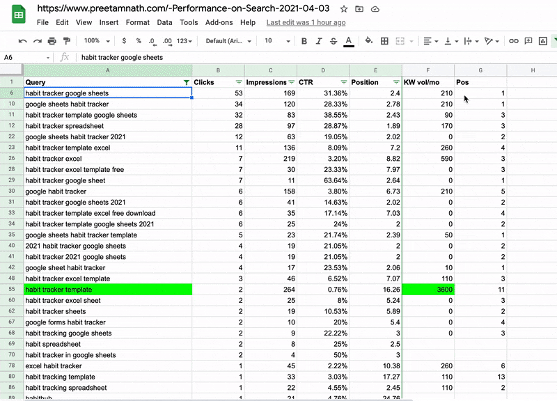Open the Fill color picker

click(x=368, y=41)
